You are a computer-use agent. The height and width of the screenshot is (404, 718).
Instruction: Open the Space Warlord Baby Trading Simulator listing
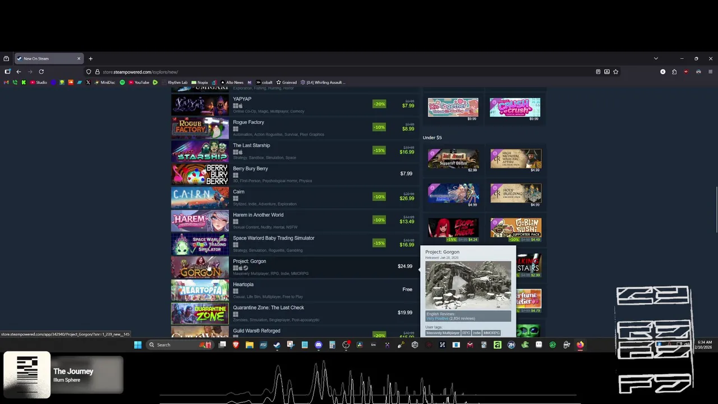tap(295, 244)
